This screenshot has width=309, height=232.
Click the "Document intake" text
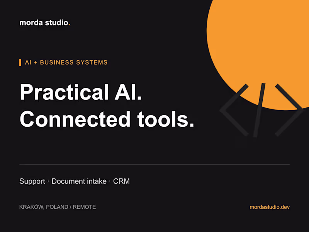pos(79,181)
